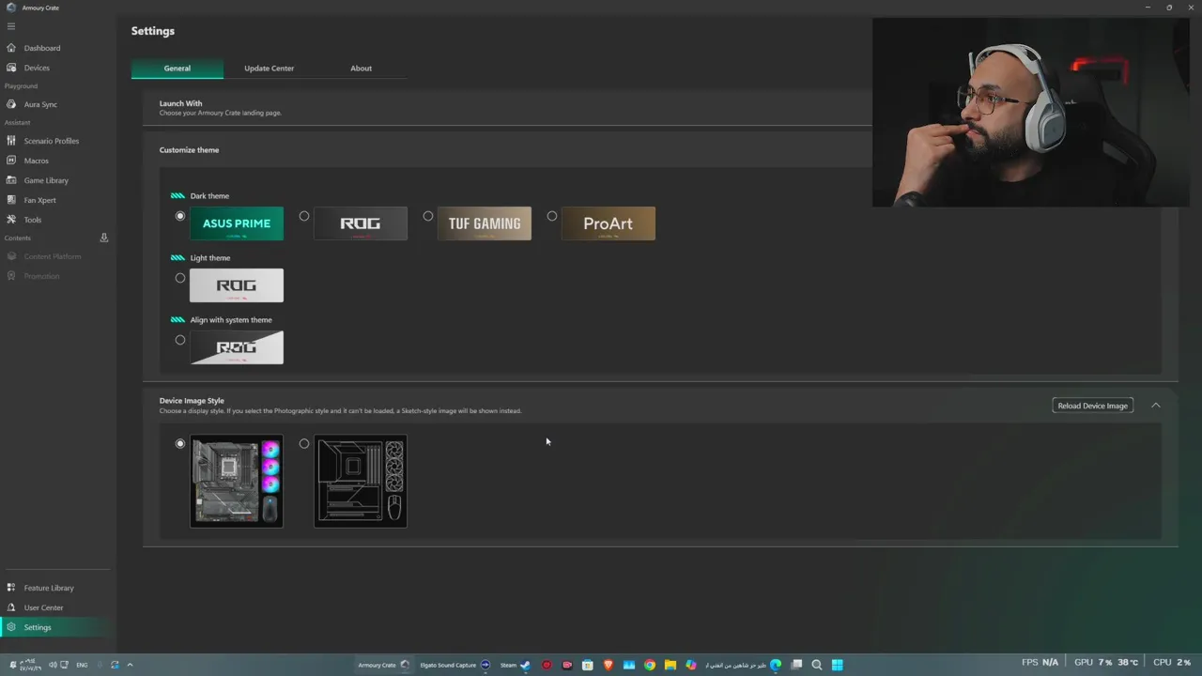This screenshot has width=1202, height=676.
Task: Click TUF GAMING theme thumbnail
Action: (x=485, y=223)
